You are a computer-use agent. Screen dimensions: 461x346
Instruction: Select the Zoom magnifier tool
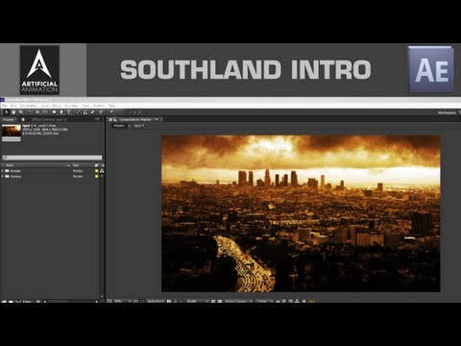point(21,112)
